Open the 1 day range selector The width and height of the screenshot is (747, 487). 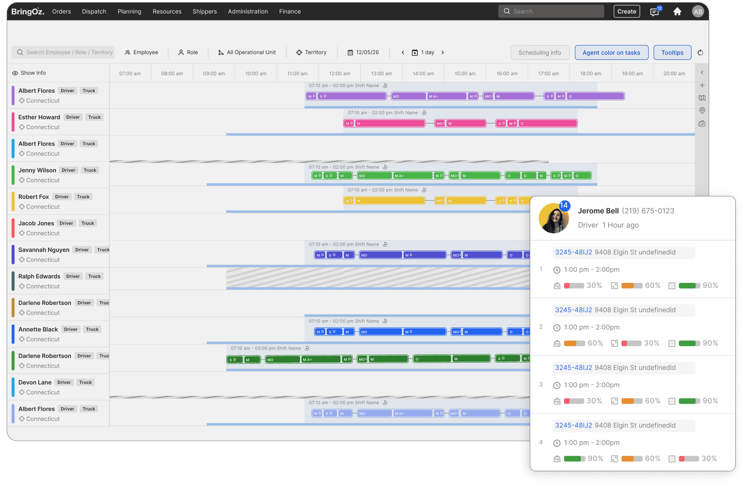pos(423,53)
